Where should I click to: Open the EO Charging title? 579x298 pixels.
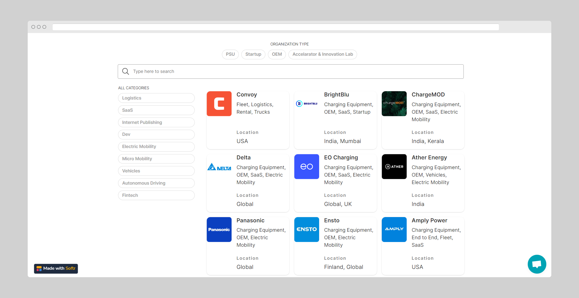tap(341, 157)
